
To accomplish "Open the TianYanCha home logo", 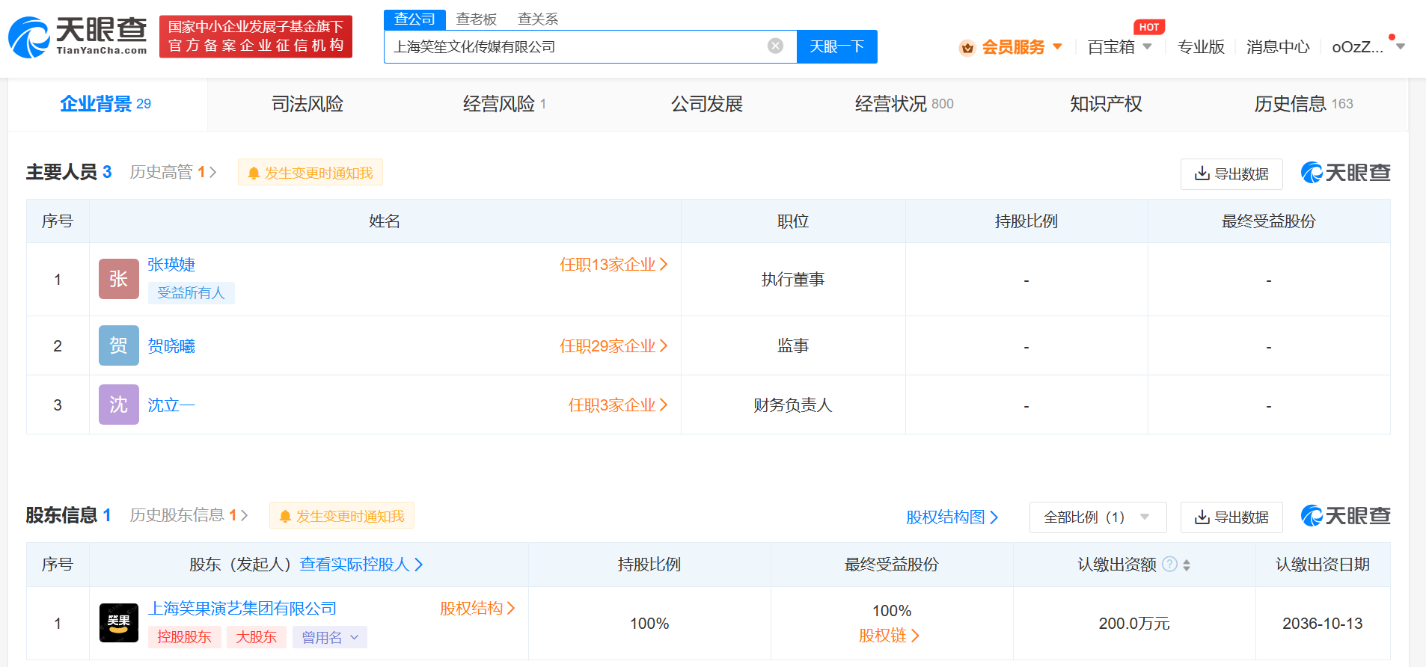I will [78, 37].
